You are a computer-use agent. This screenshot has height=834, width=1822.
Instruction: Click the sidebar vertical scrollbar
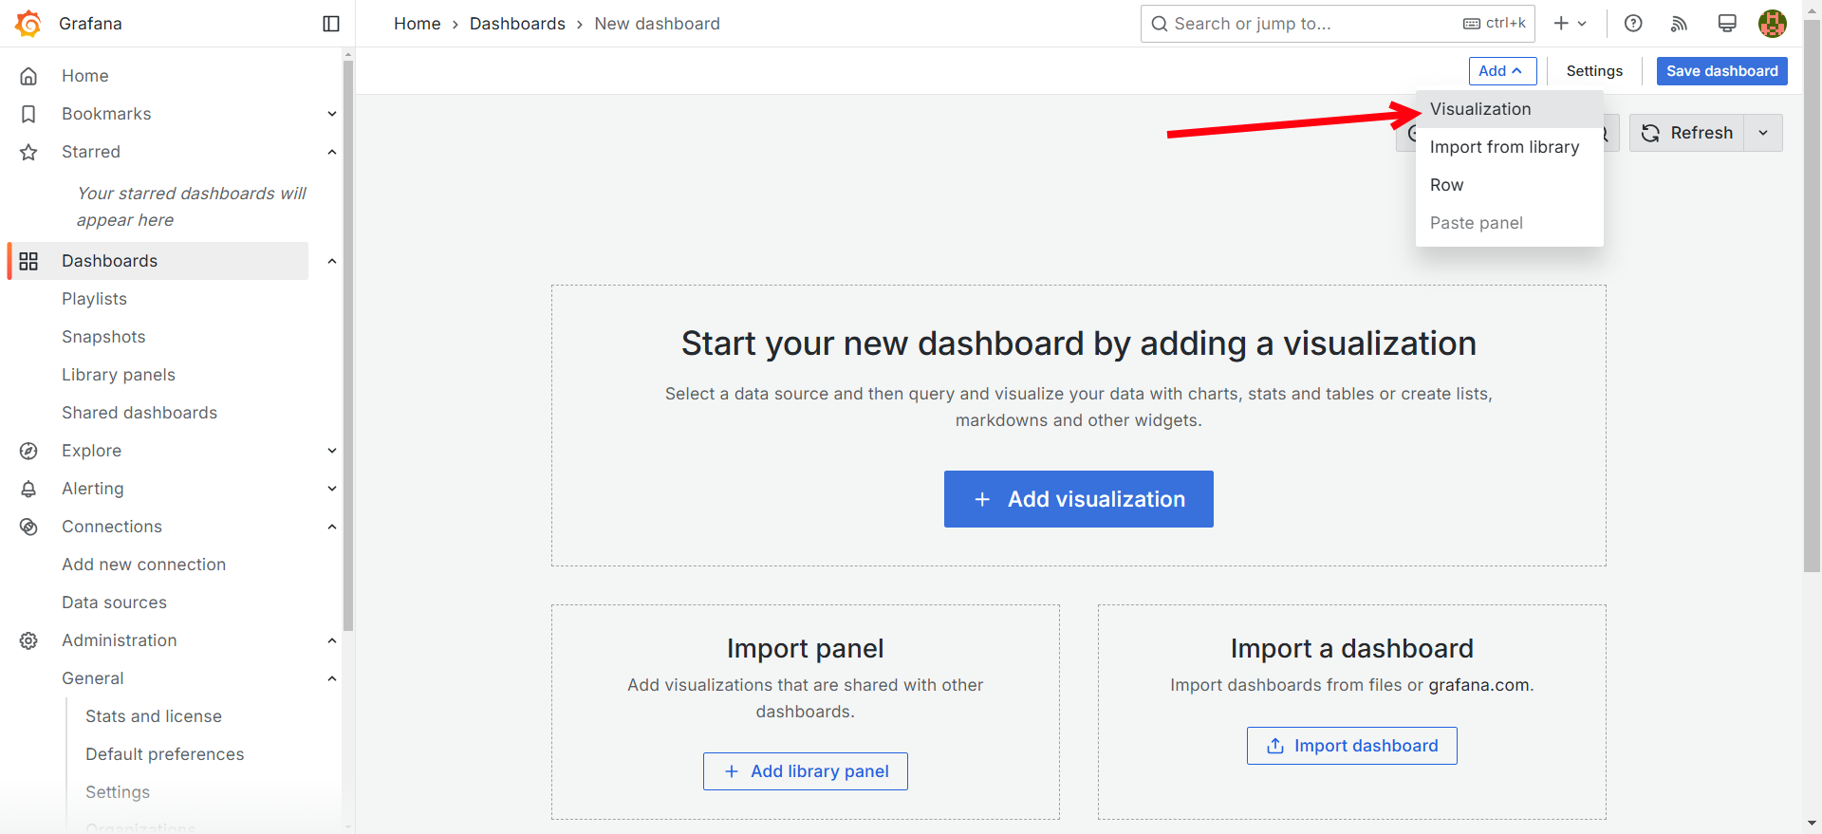(348, 345)
